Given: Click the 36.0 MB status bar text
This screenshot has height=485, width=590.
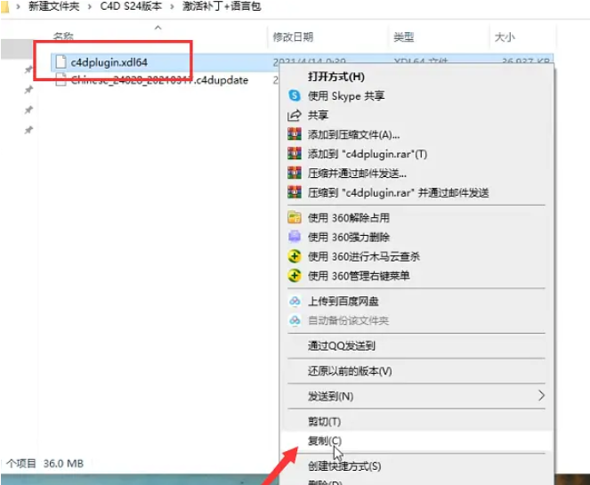Looking at the screenshot, I should click(x=63, y=463).
